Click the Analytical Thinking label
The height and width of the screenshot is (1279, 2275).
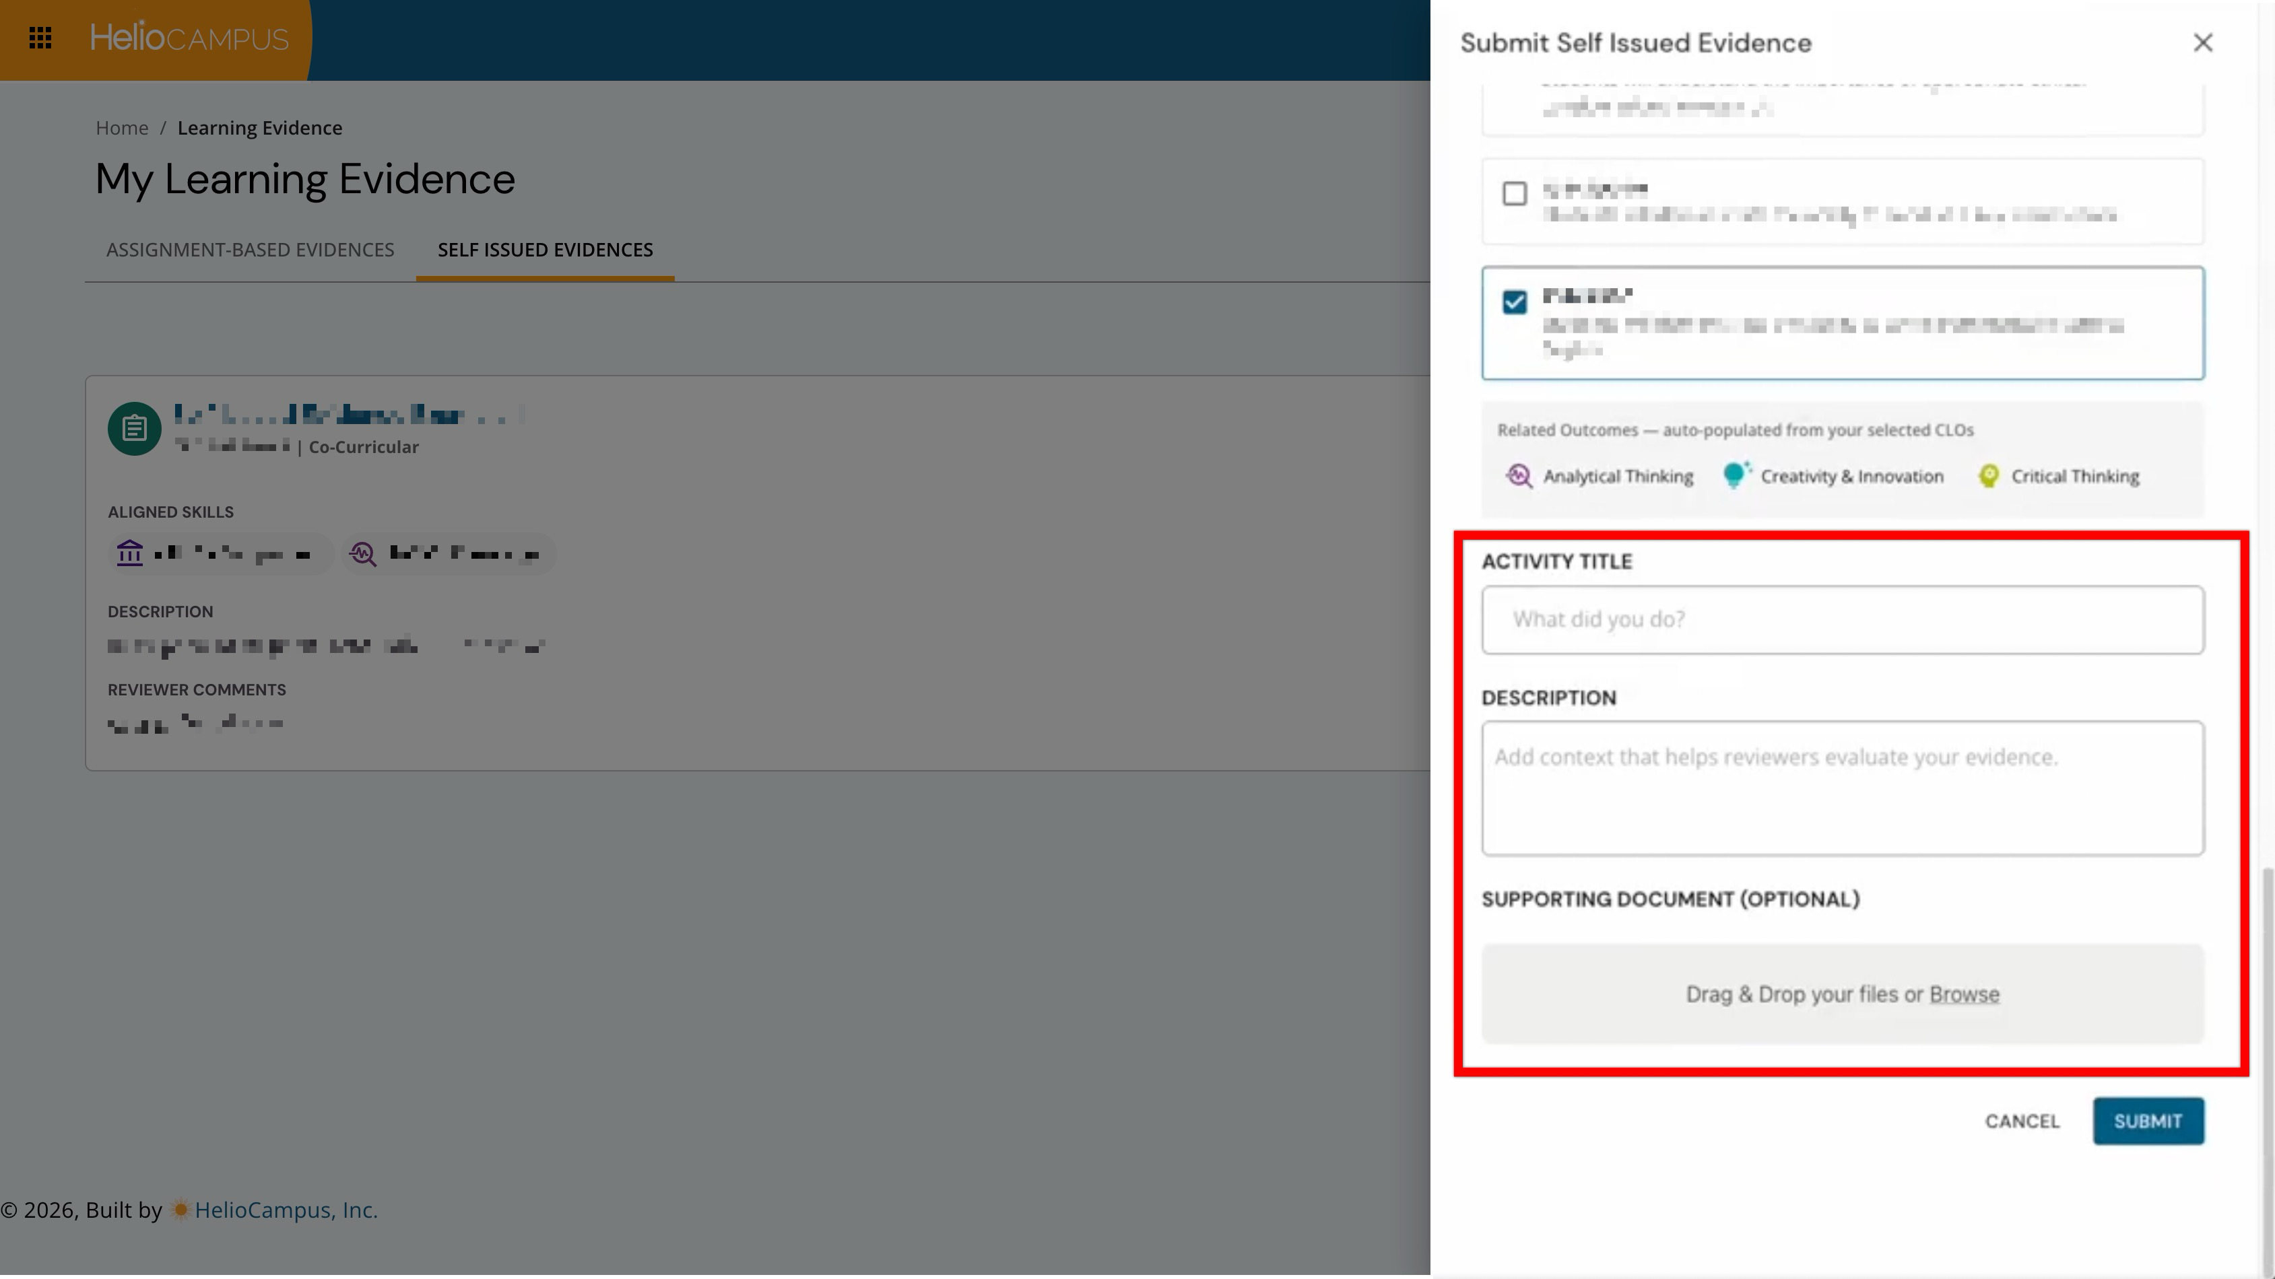1618,477
